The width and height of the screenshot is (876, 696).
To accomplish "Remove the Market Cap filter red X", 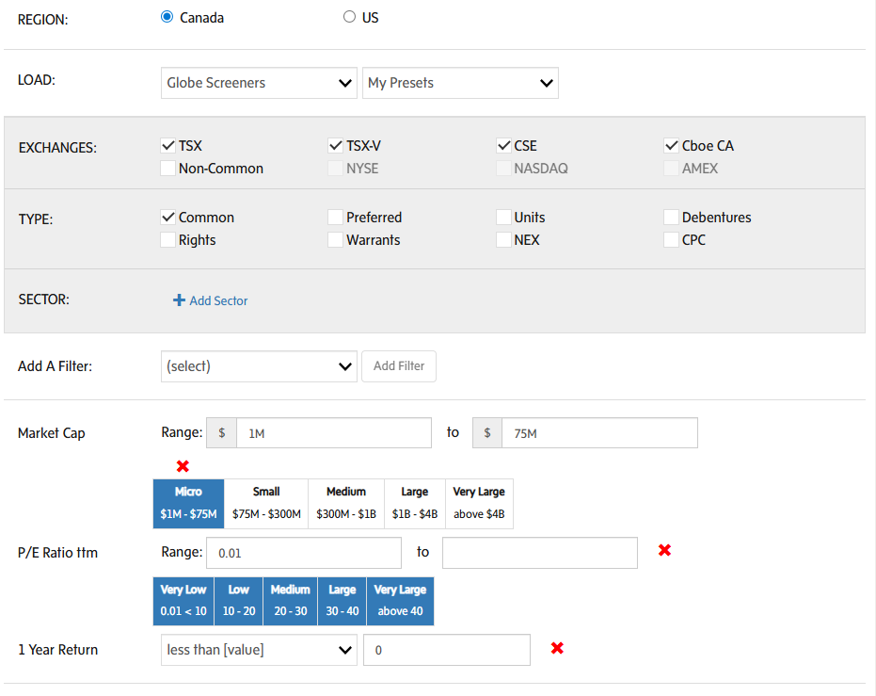I will tap(183, 466).
